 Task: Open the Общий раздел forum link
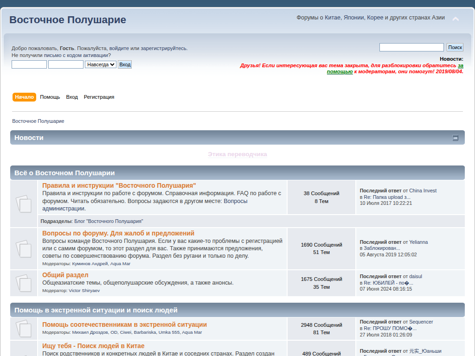[65, 275]
